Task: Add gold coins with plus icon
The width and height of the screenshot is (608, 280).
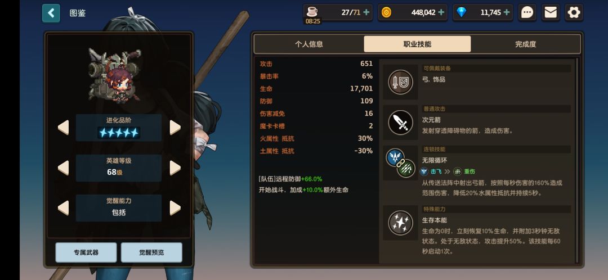Action: (441, 12)
